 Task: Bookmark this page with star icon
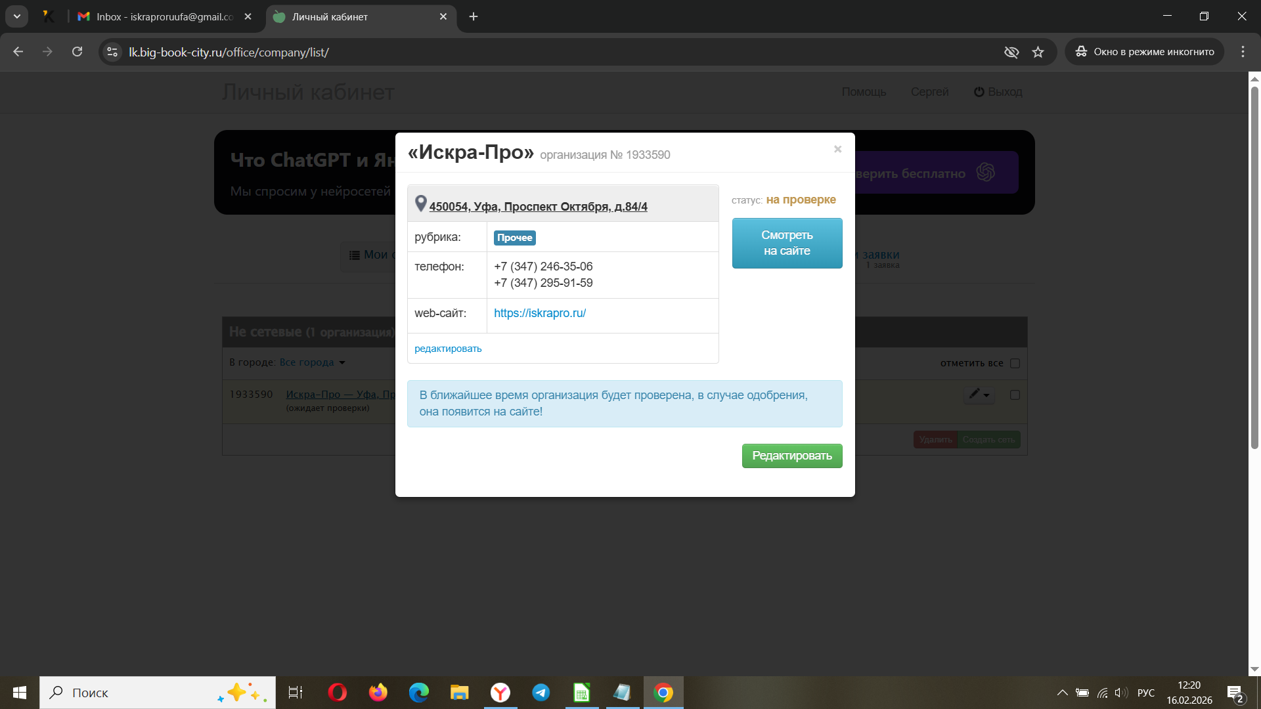pyautogui.click(x=1038, y=52)
